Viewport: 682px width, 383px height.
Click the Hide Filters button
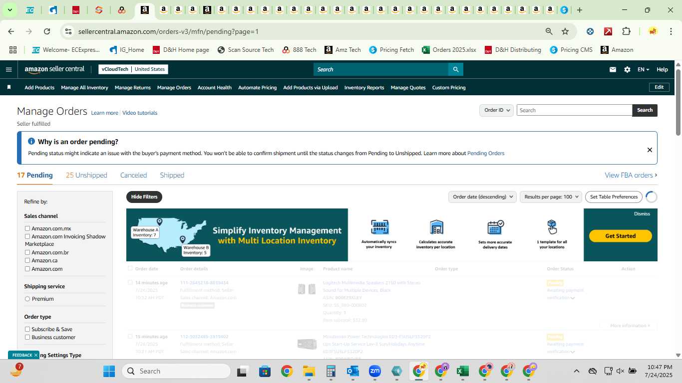click(x=144, y=196)
